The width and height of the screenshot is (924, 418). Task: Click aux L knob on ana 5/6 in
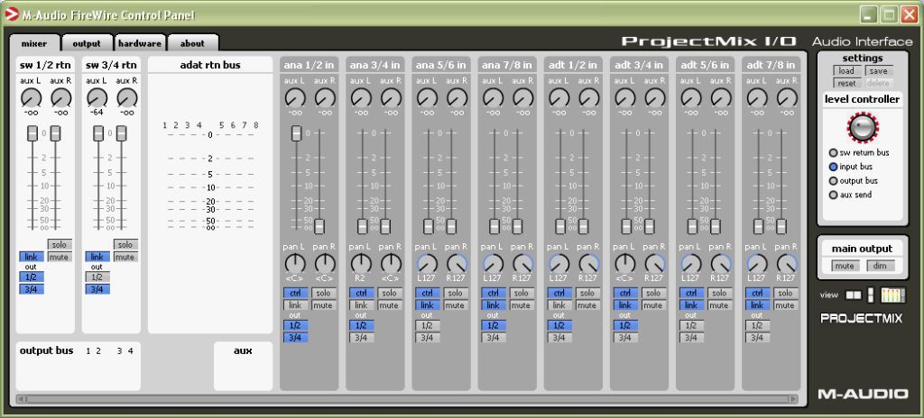click(x=427, y=97)
